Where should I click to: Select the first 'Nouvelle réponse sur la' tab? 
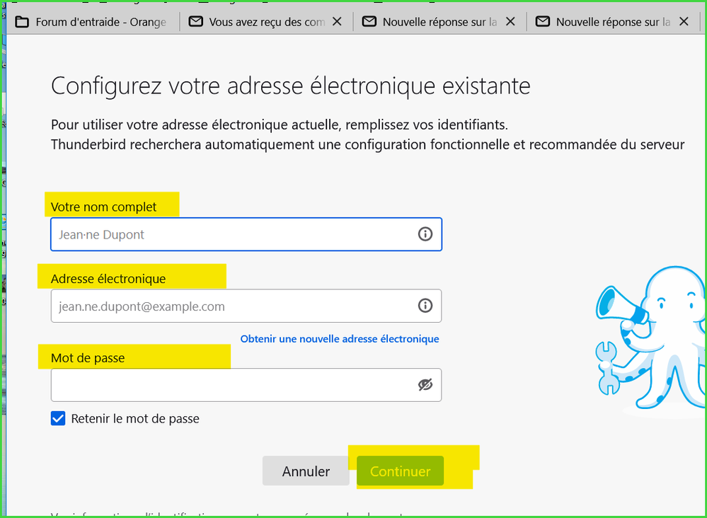point(439,22)
